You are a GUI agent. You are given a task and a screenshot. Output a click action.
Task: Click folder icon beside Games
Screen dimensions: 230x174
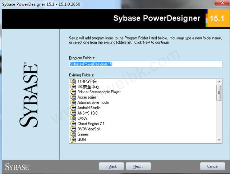pyautogui.click(x=73, y=134)
